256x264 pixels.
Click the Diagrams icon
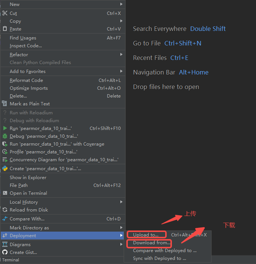5,244
